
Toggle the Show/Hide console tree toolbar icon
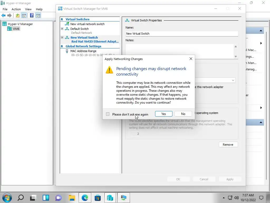tap(24, 16)
